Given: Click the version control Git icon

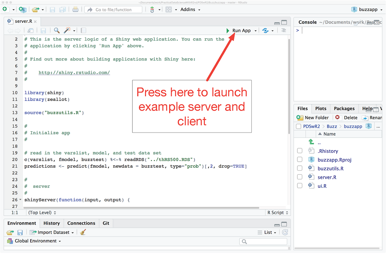Looking at the screenshot, I should 152,9.
